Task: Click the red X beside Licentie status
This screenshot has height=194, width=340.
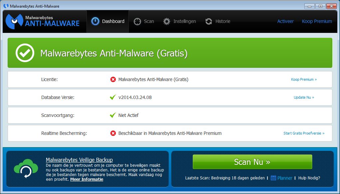Action: pyautogui.click(x=113, y=79)
